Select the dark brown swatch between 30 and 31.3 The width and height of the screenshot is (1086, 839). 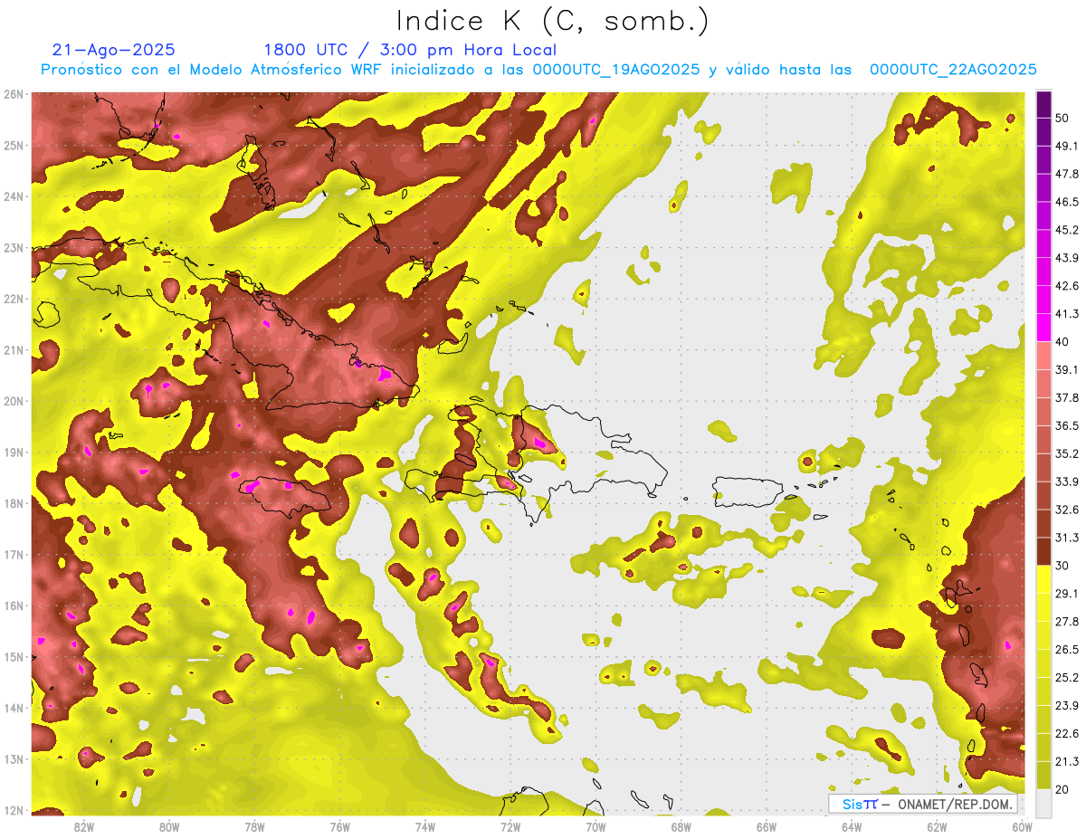(1043, 551)
